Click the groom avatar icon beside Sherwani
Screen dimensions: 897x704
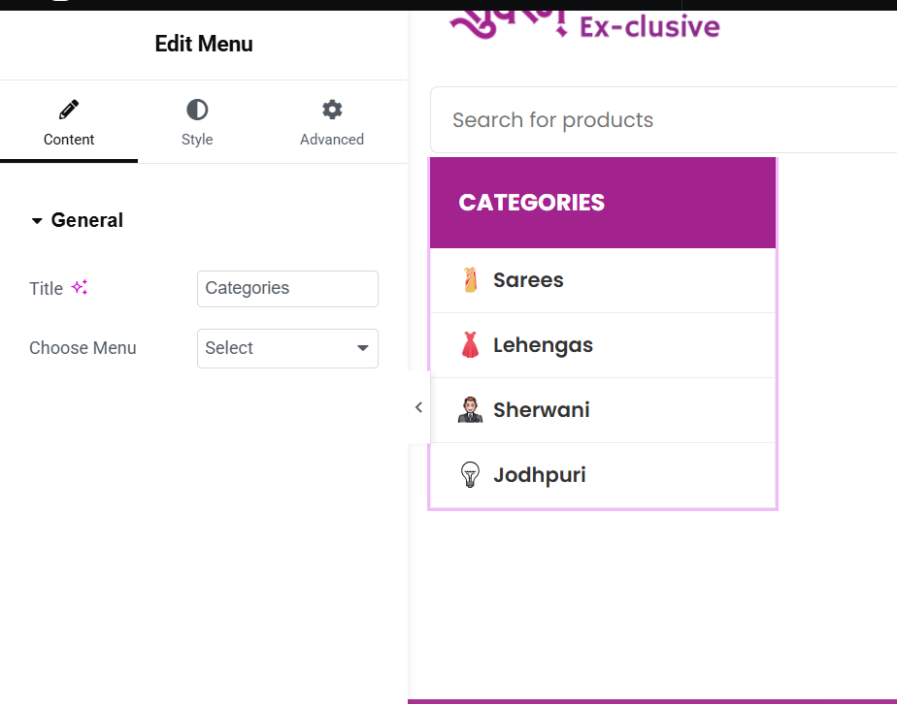coord(470,410)
